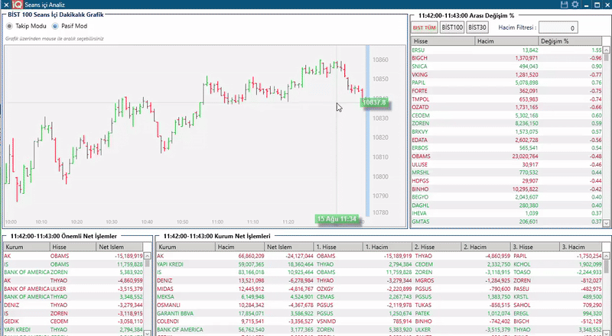Click Hacim header in Kurum Net İşlemleri
The width and height of the screenshot is (612, 336).
coord(239,247)
